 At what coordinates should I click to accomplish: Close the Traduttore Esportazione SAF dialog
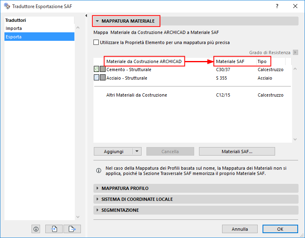pyautogui.click(x=295, y=6)
